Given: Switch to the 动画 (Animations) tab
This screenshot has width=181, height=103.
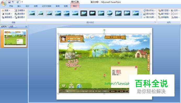Looking at the screenshot, I should [x=36, y=6].
